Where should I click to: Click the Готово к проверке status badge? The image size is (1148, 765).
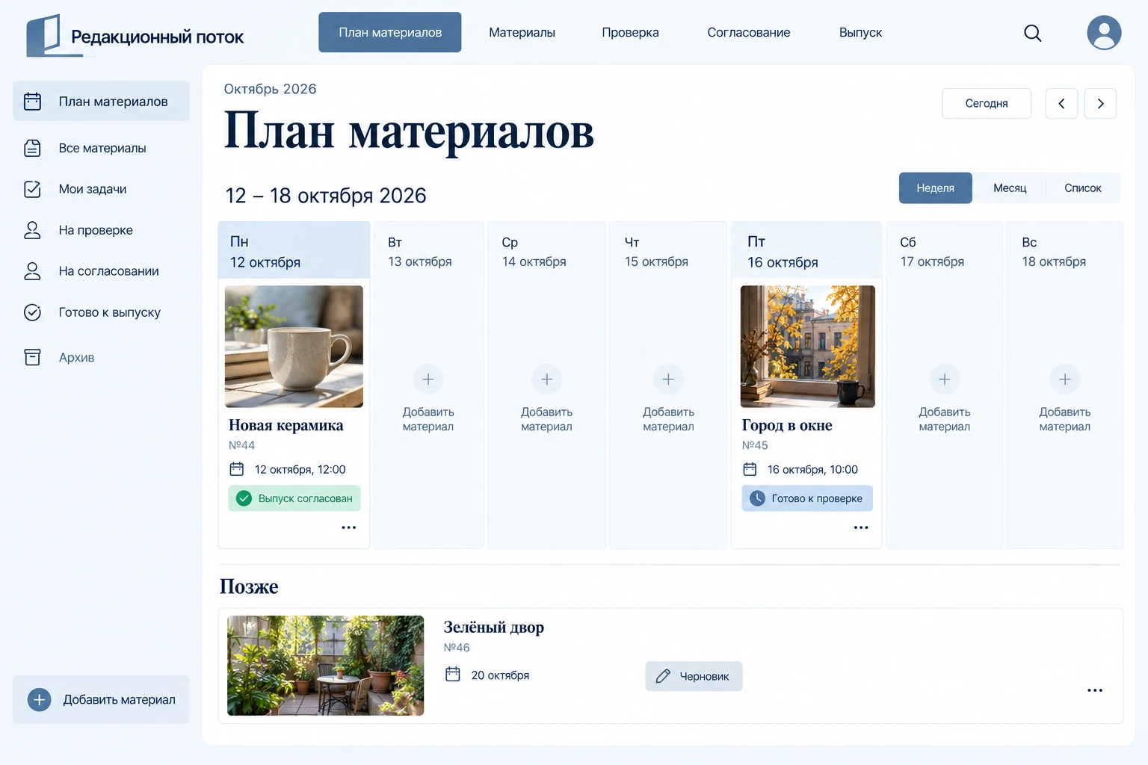tap(807, 498)
